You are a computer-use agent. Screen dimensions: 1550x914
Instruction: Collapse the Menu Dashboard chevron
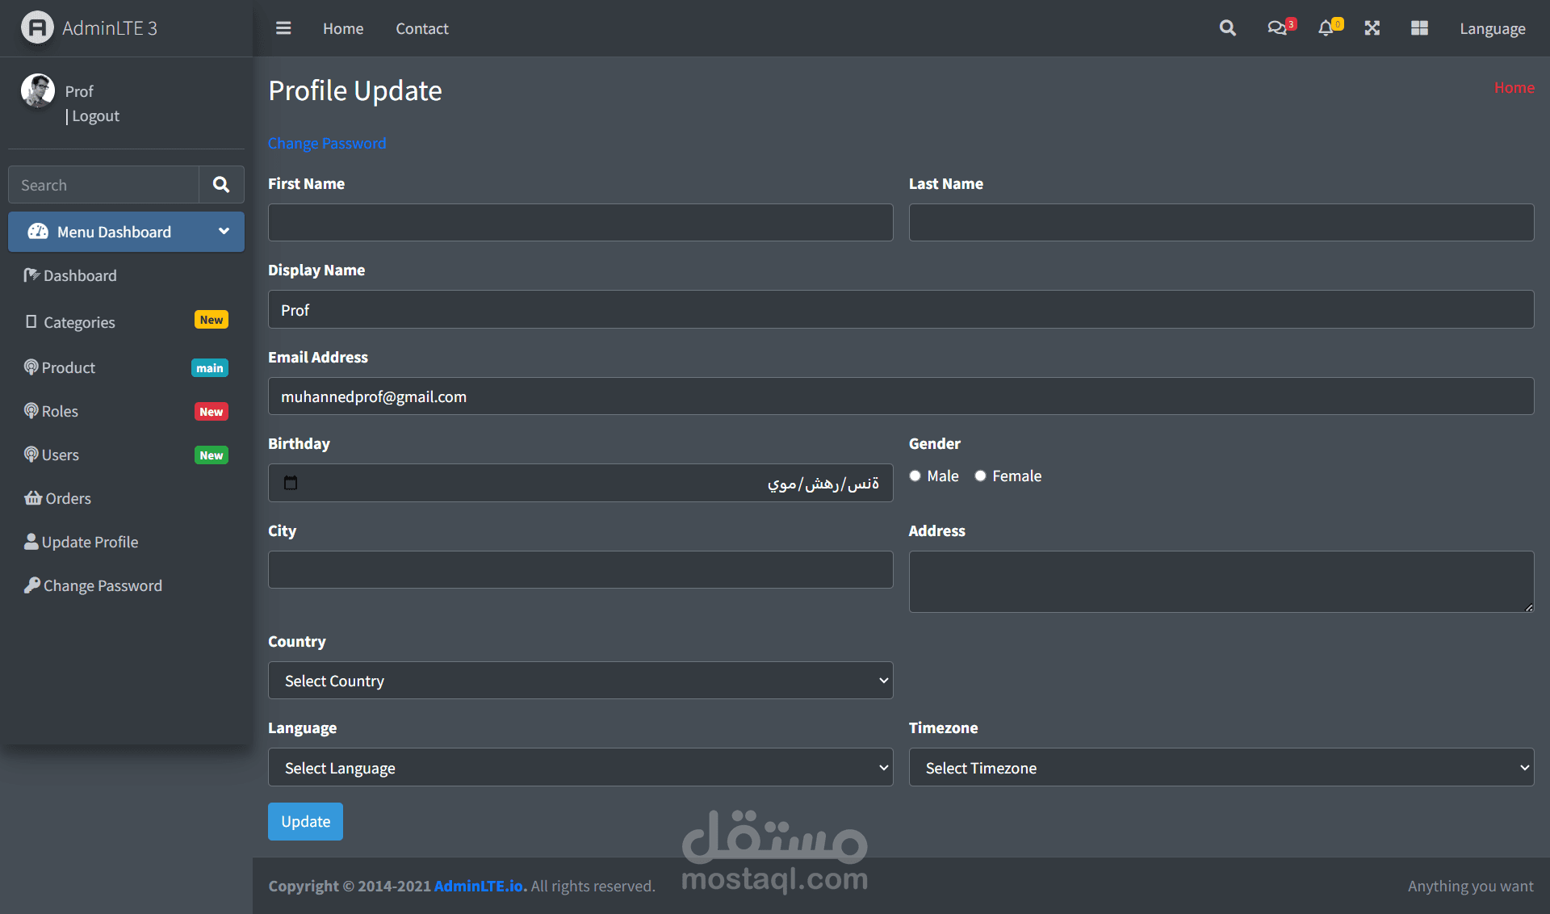pyautogui.click(x=224, y=232)
